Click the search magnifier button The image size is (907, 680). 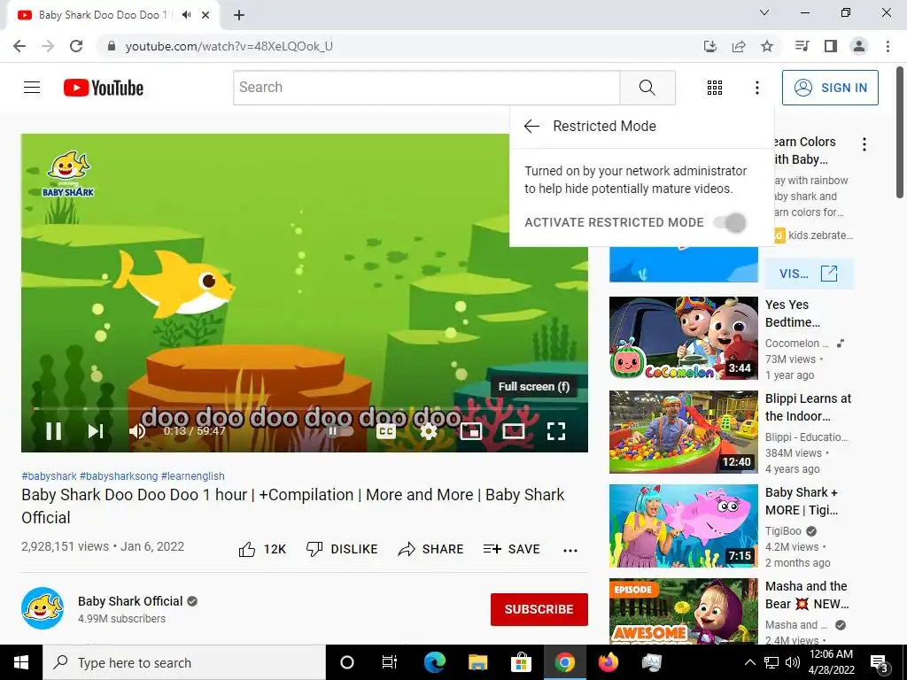[647, 88]
